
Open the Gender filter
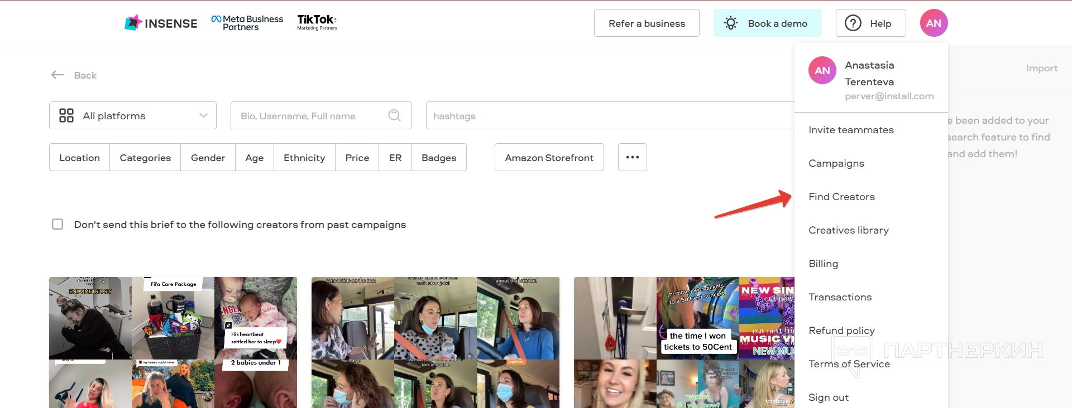tap(208, 157)
